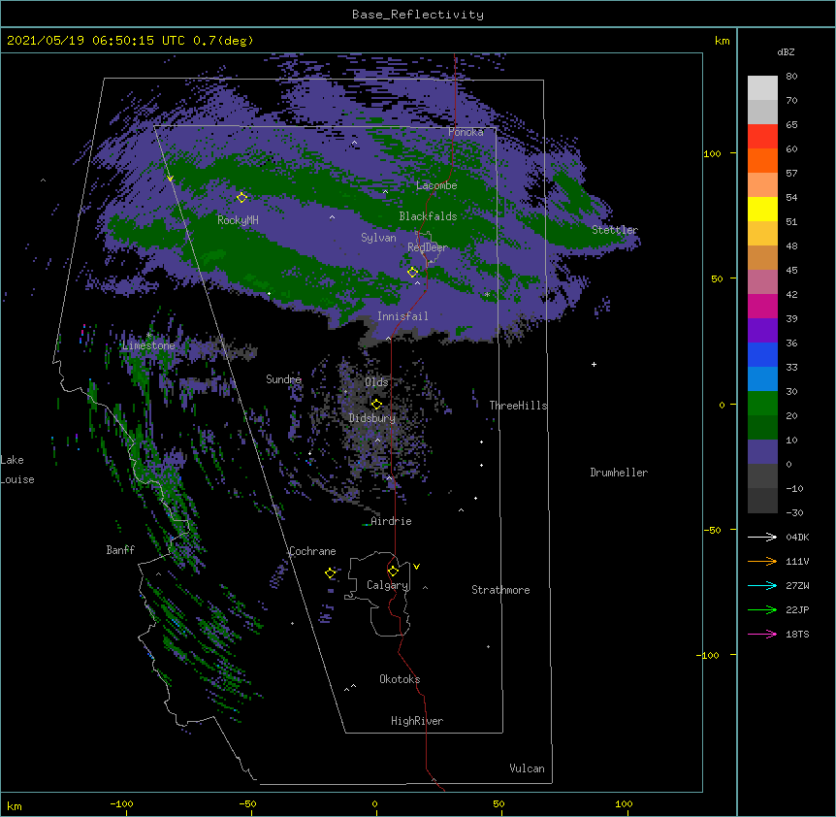
Task: Click the Airdrie city label
Action: click(x=391, y=521)
